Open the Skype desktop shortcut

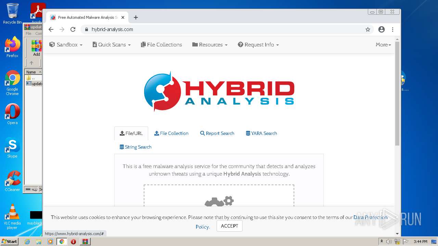coord(12,148)
